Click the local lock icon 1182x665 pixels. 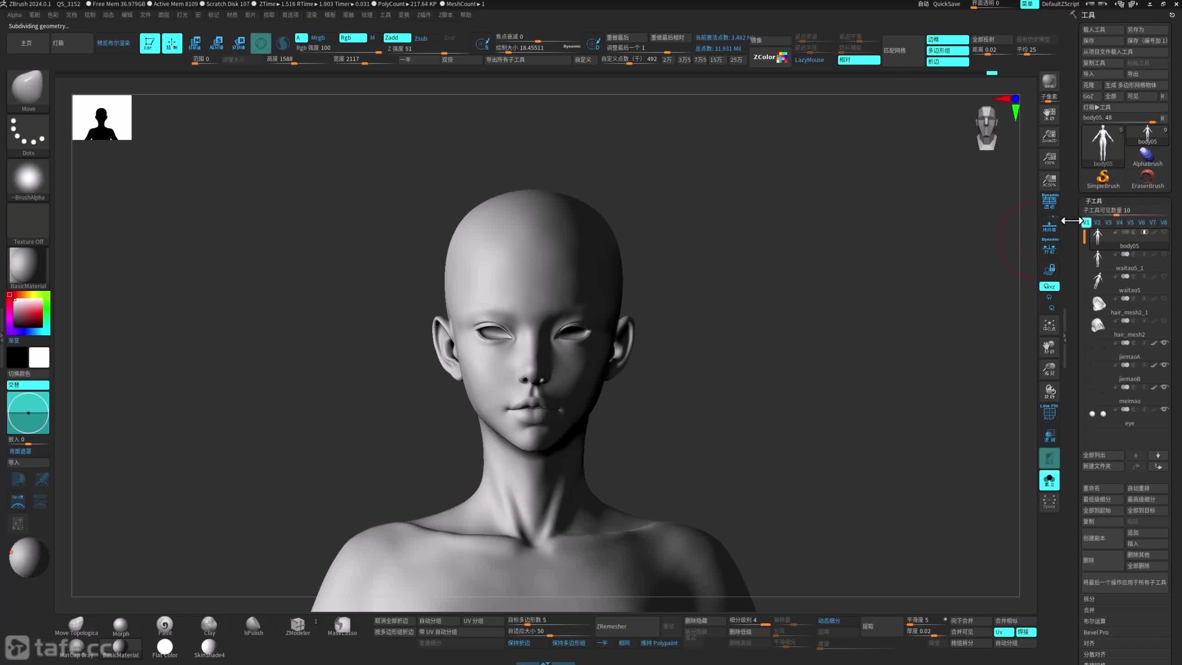tap(1049, 269)
